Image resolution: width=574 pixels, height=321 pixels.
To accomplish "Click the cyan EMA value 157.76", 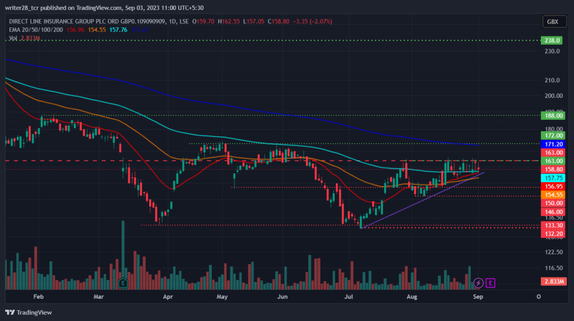I will [x=118, y=30].
